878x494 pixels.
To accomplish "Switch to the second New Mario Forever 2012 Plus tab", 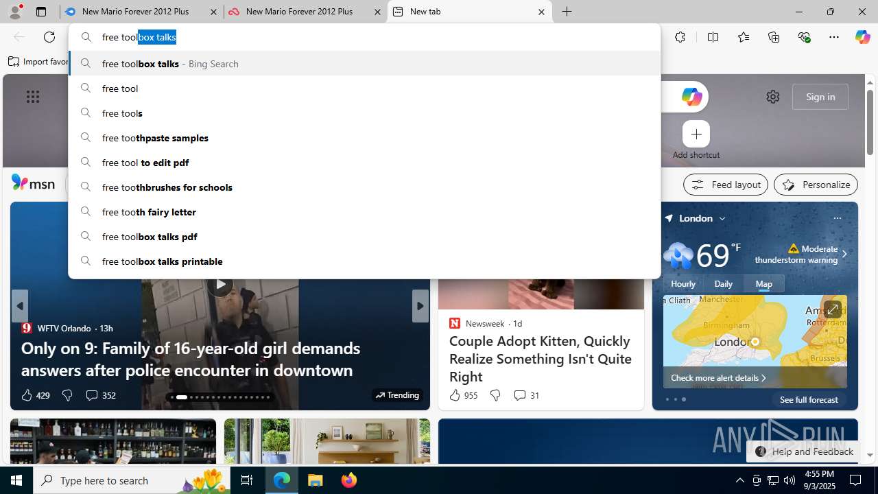I will tap(305, 12).
